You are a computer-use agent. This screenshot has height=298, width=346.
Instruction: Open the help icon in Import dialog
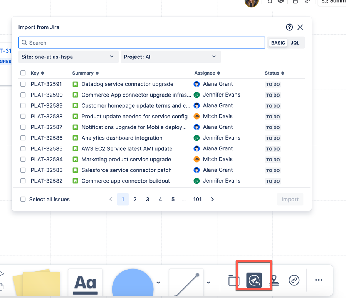pos(289,27)
